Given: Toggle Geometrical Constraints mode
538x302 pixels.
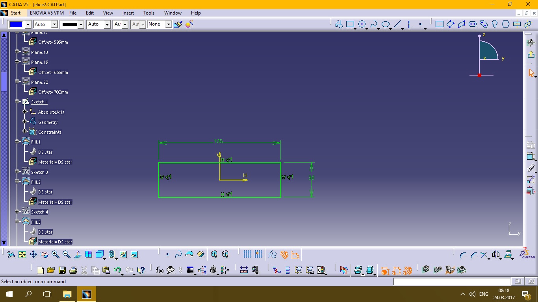Looking at the screenshot, I should 284,254.
